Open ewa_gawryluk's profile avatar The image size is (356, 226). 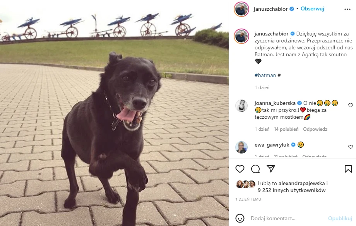[x=241, y=147]
